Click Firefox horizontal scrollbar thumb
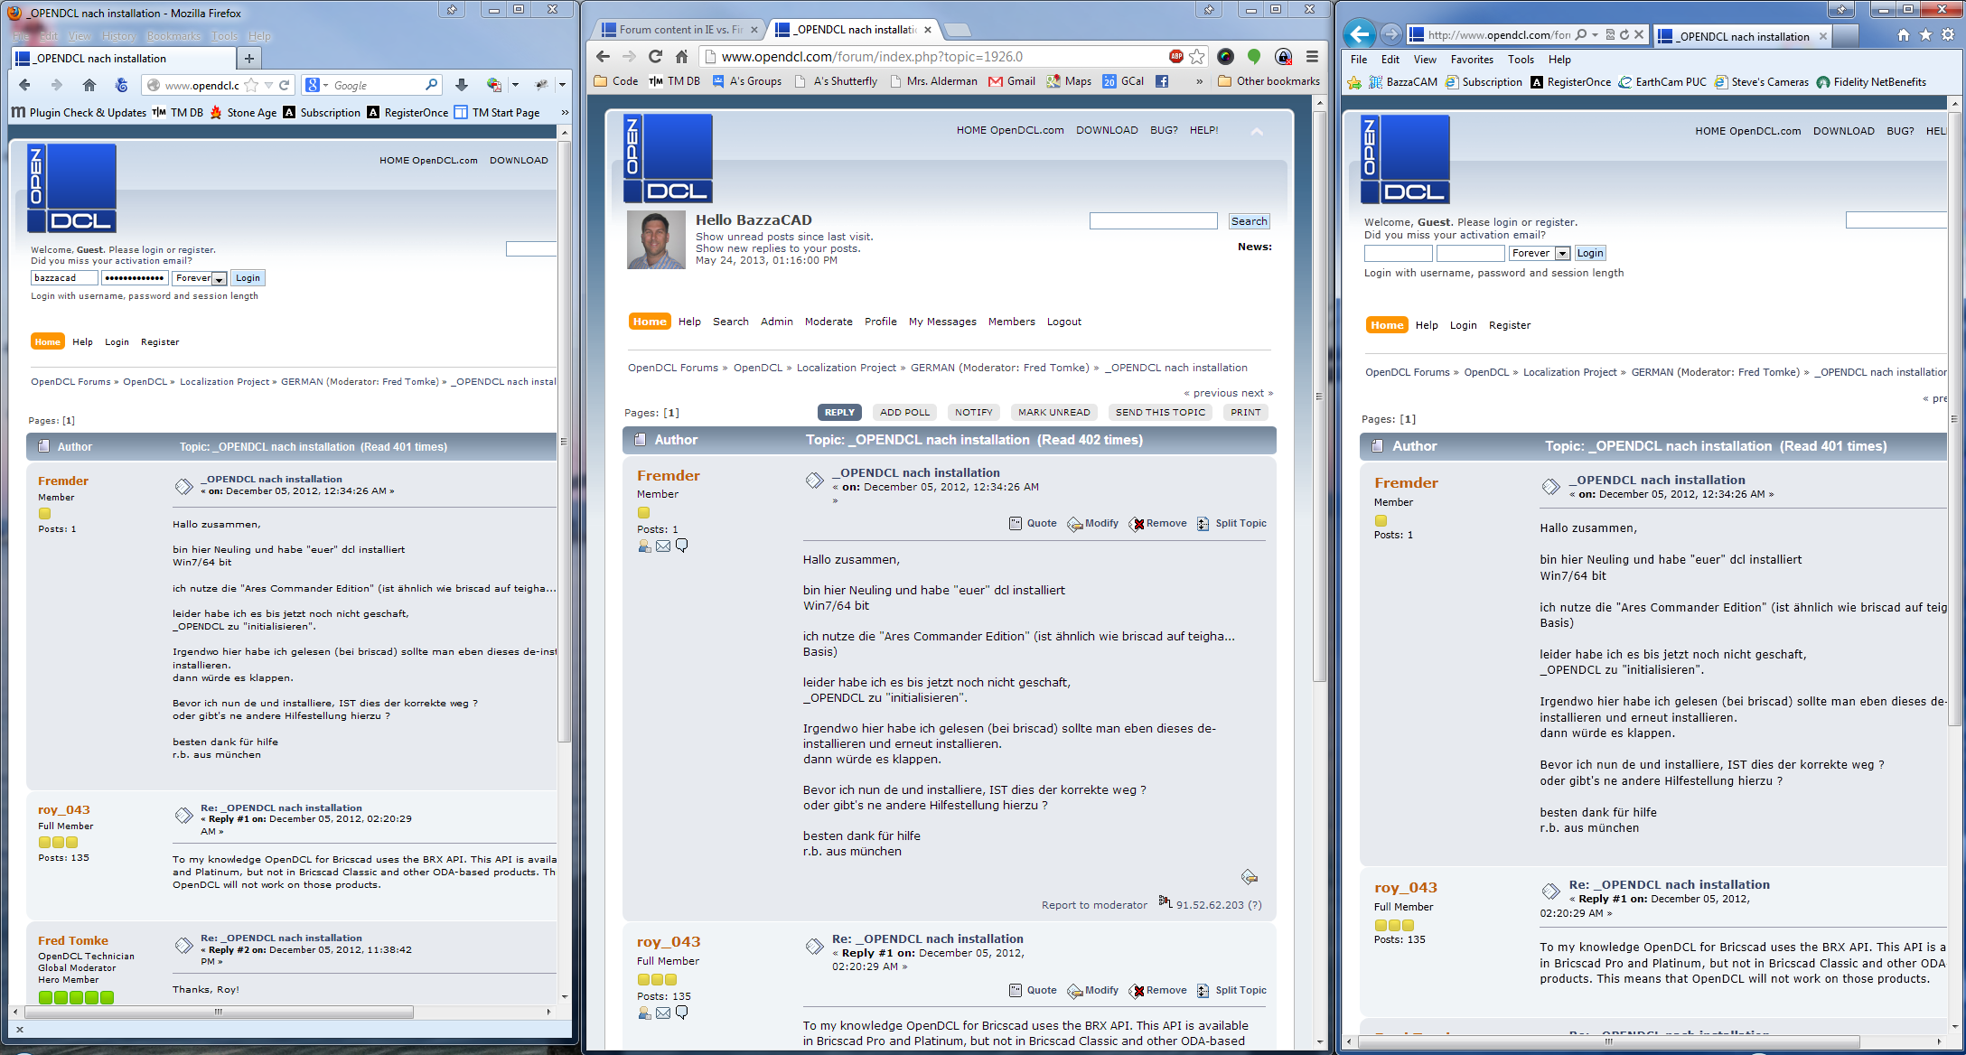Image resolution: width=1966 pixels, height=1055 pixels. click(x=218, y=1012)
